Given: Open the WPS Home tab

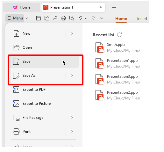Looking at the screenshot, I should [x=22, y=7].
